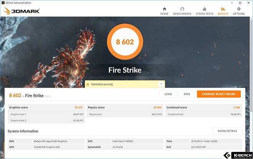Expand the Validation warning message
Viewport: 253px width, 159px height.
[x=123, y=84]
